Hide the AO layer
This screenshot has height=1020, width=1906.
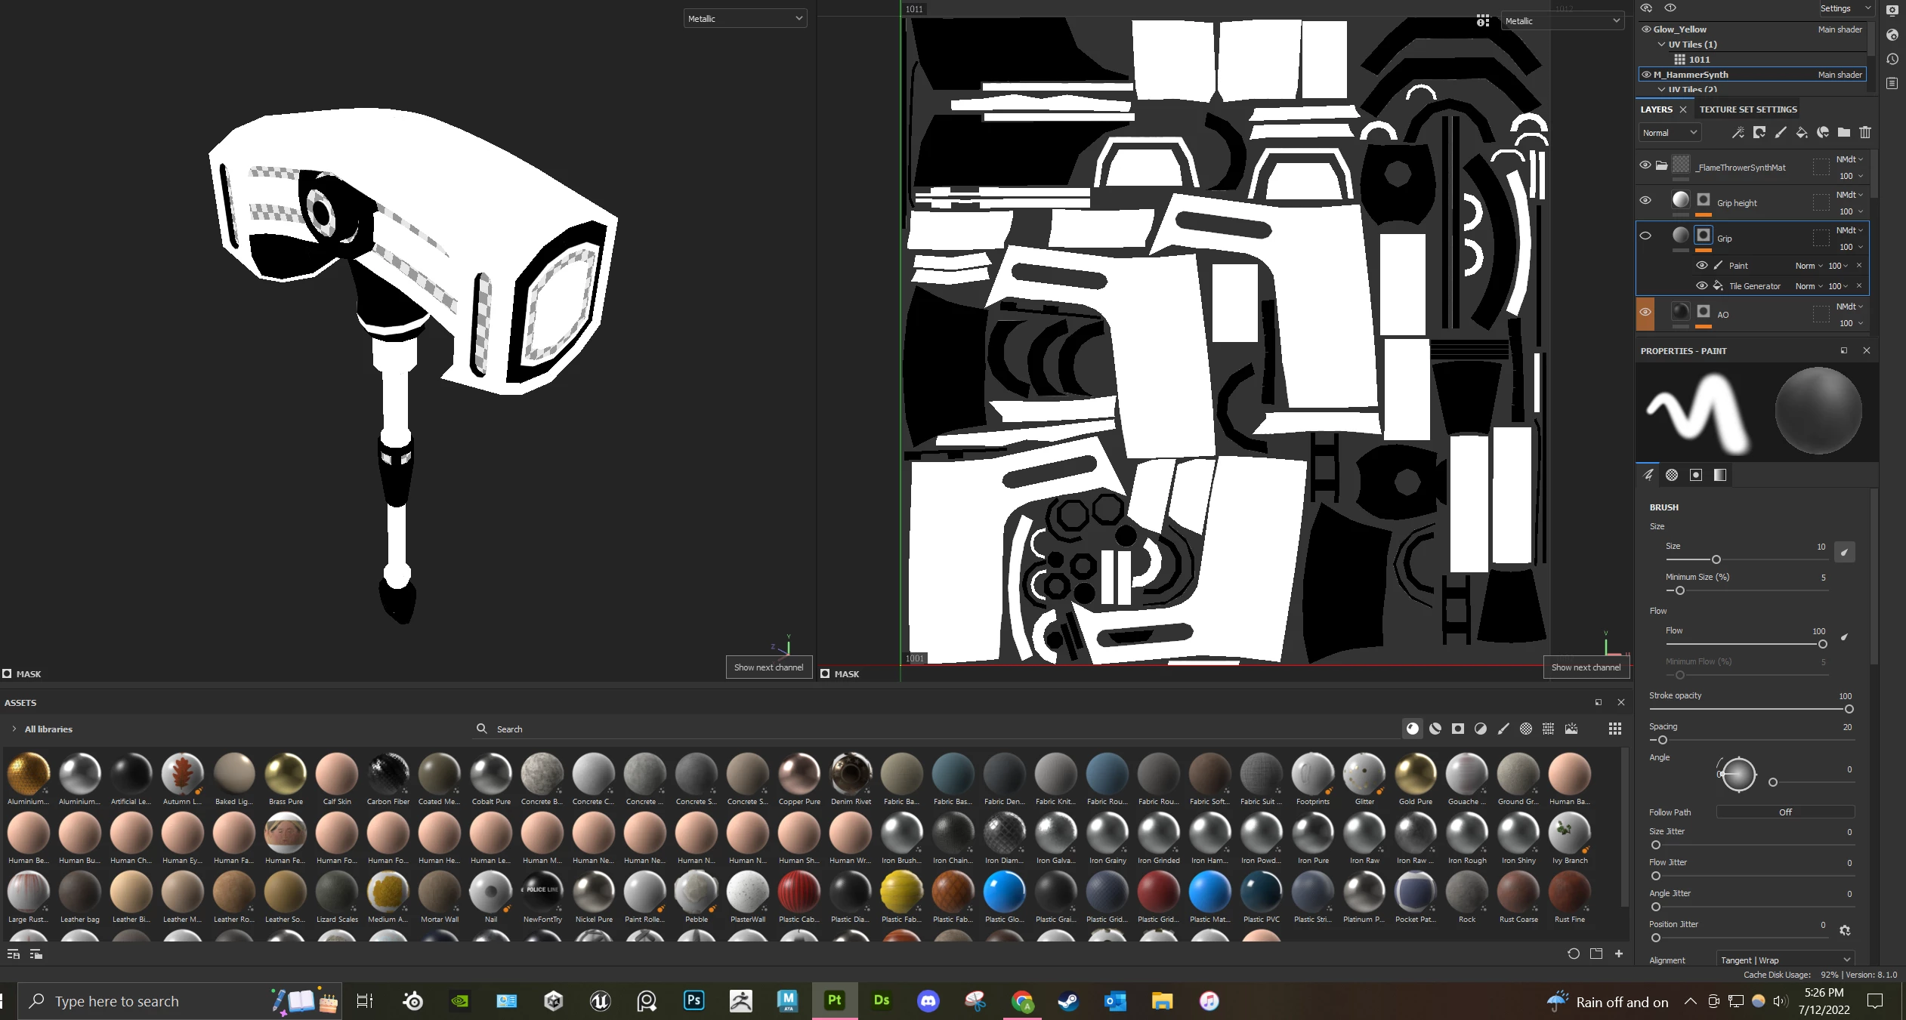point(1645,312)
